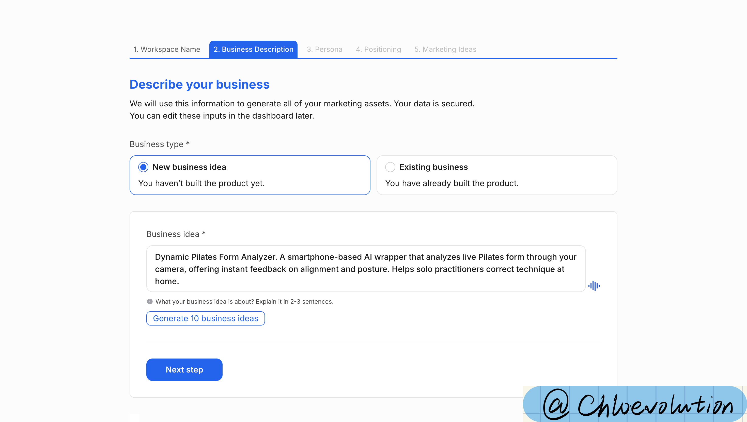Click Generate 10 business ideas button

click(206, 318)
